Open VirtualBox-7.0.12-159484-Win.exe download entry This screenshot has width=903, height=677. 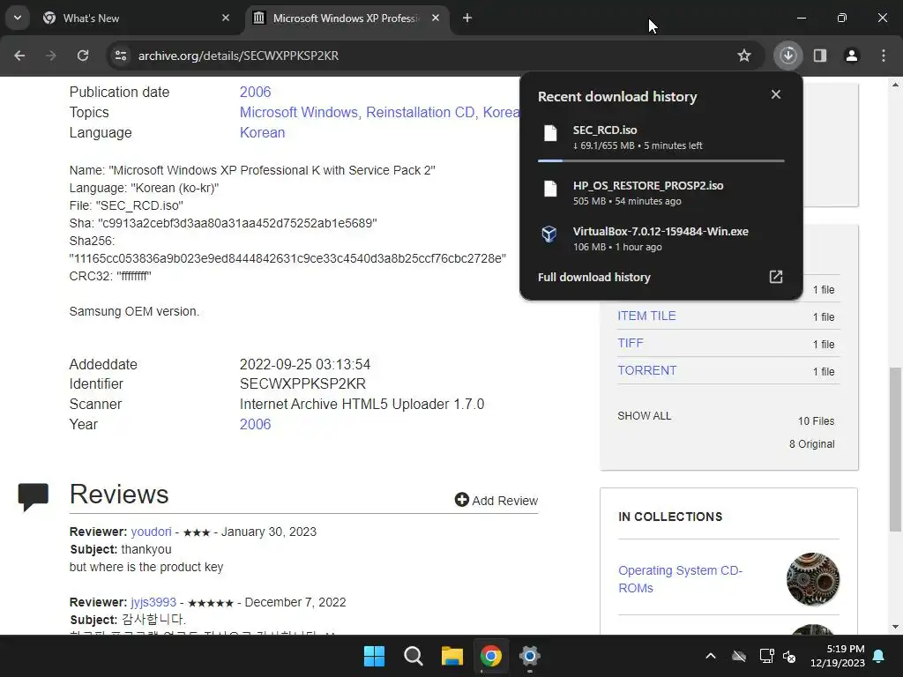(x=660, y=238)
